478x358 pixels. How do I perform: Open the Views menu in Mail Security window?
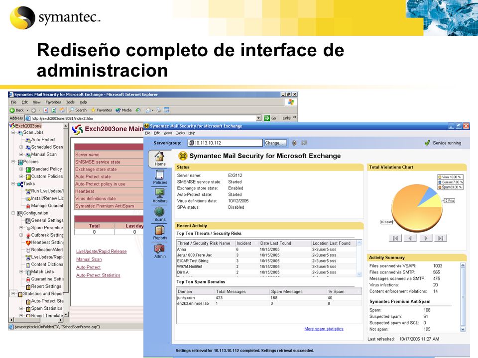(168, 133)
